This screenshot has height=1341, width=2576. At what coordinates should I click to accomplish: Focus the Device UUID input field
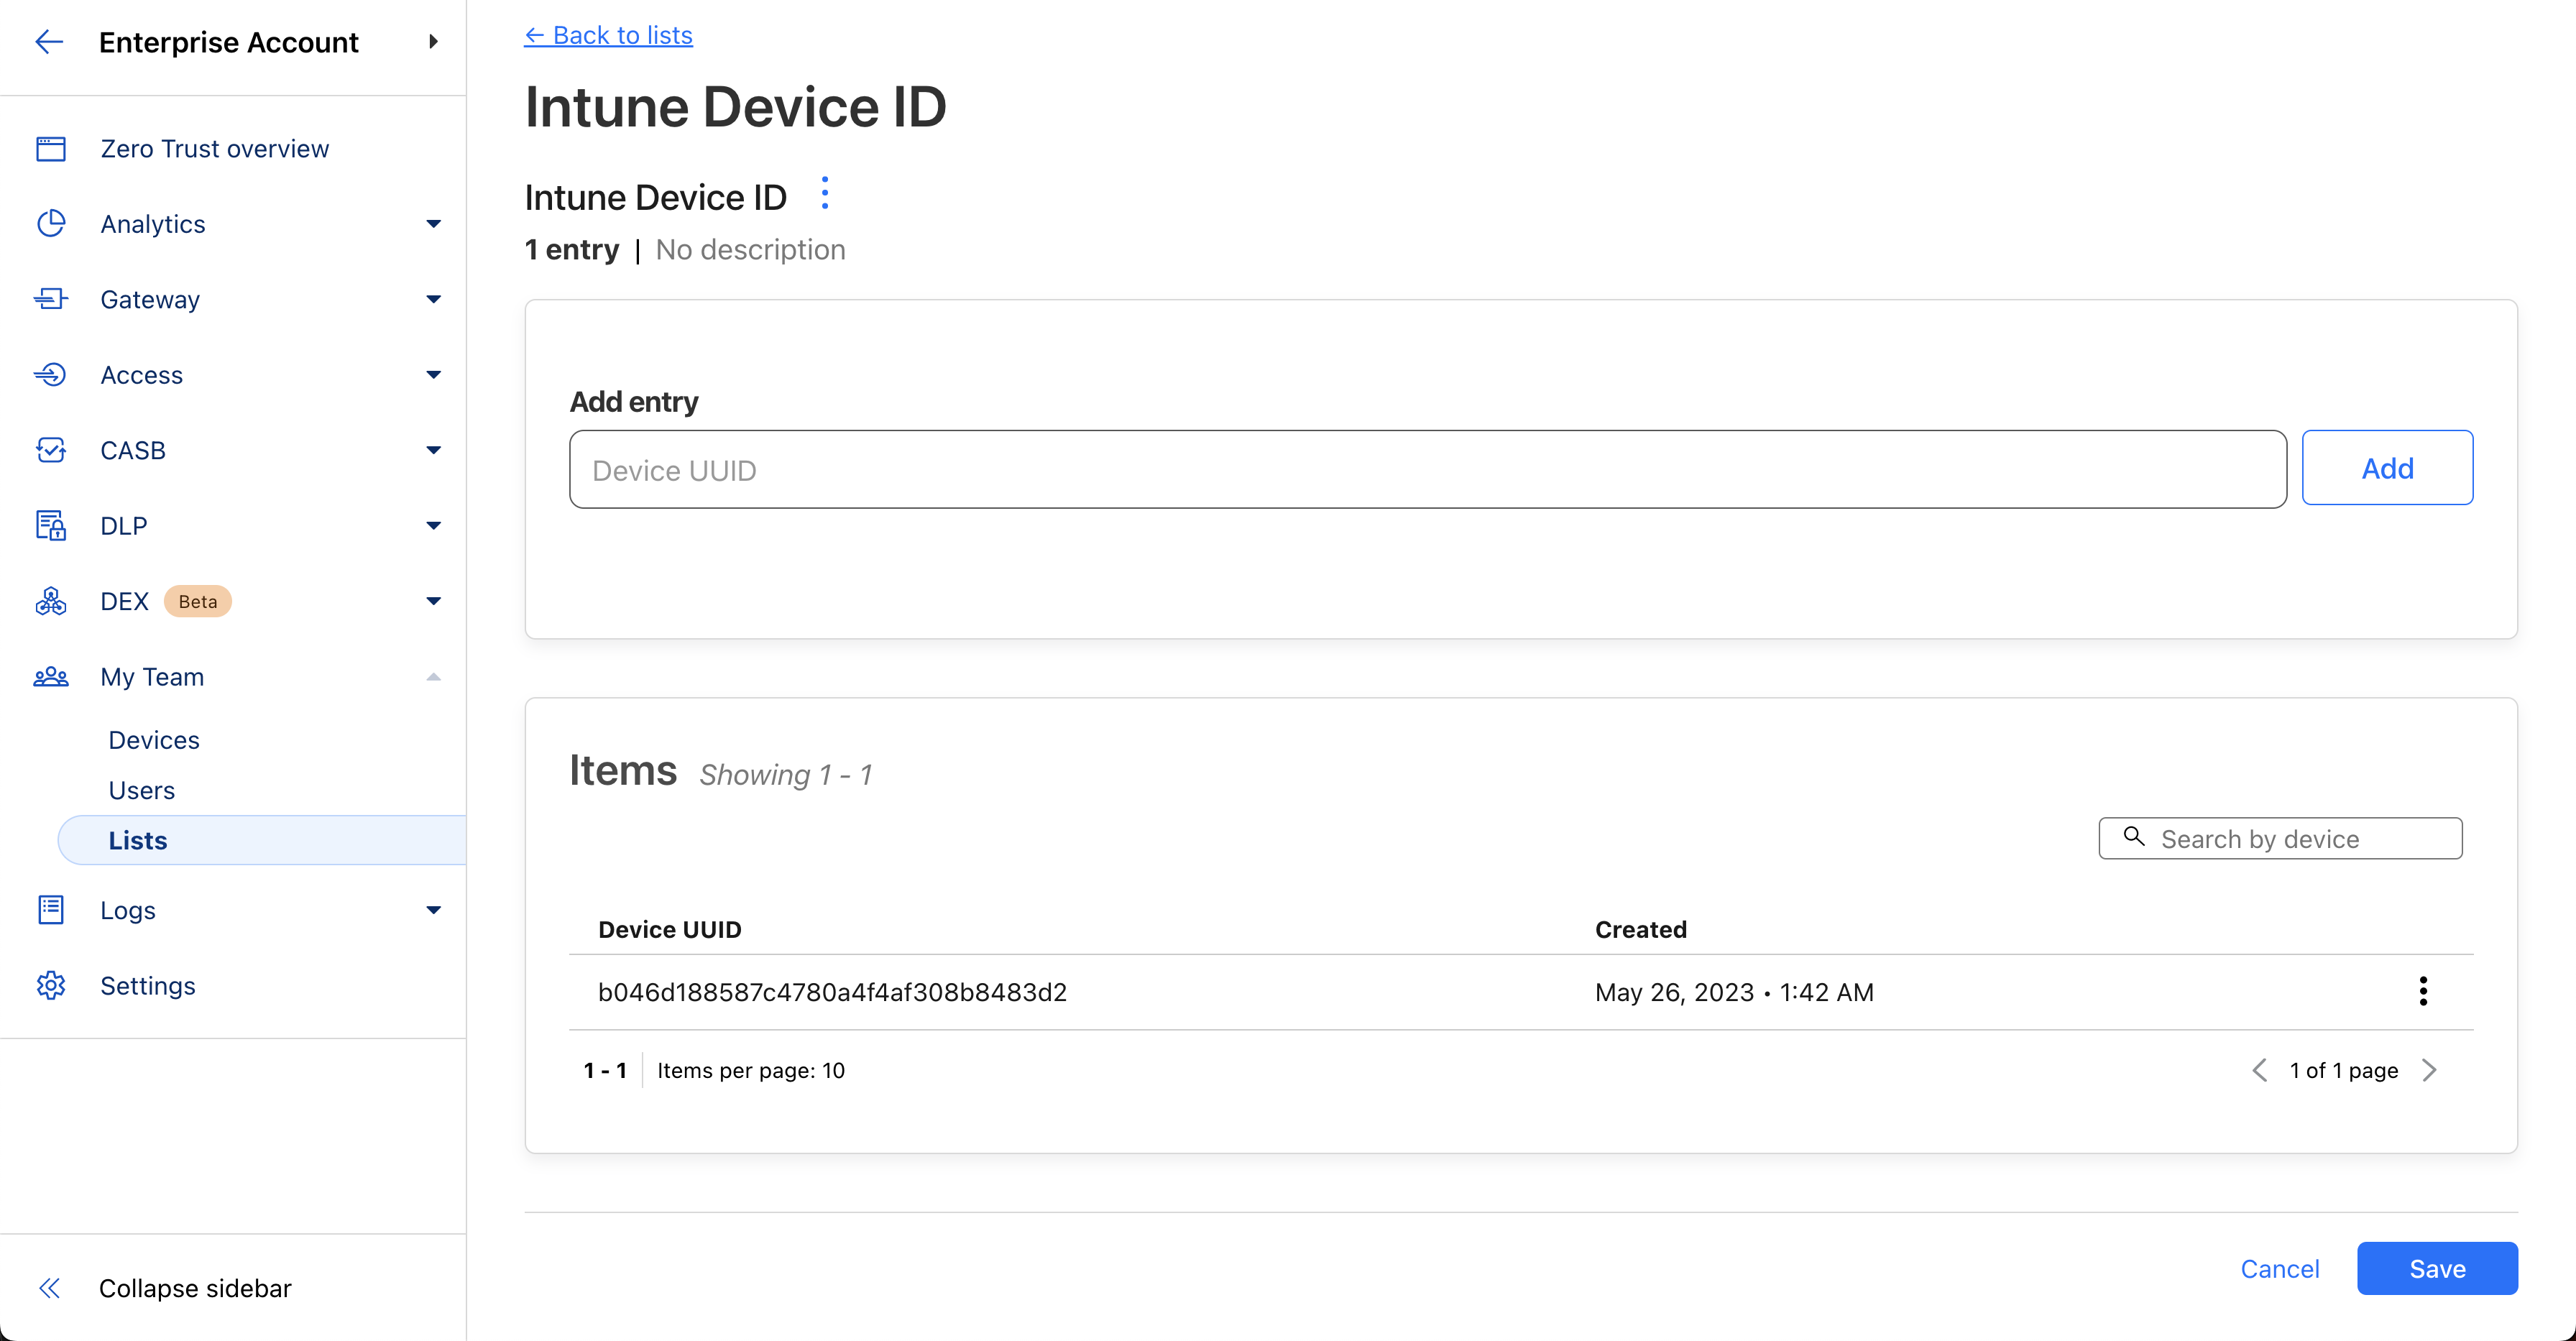click(1427, 470)
